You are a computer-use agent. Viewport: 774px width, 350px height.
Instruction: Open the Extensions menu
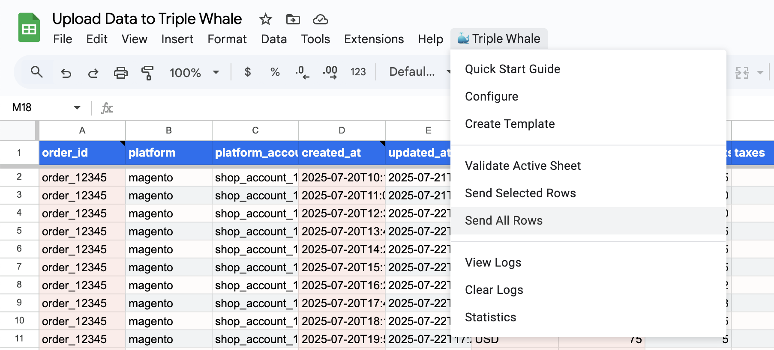pyautogui.click(x=374, y=39)
